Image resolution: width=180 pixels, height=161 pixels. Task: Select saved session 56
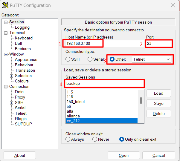click(102, 106)
